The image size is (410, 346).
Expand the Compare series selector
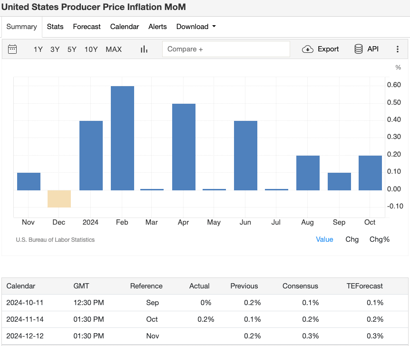pos(226,49)
